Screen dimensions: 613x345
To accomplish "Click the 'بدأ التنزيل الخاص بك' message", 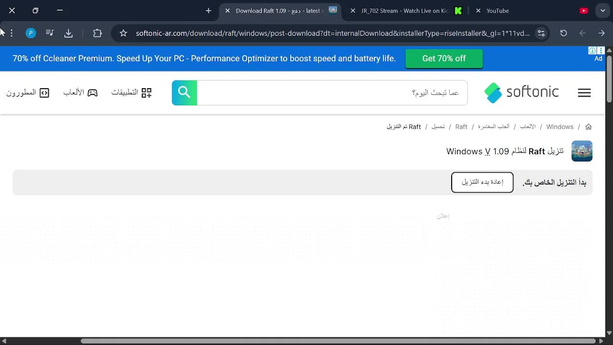I will (x=554, y=183).
